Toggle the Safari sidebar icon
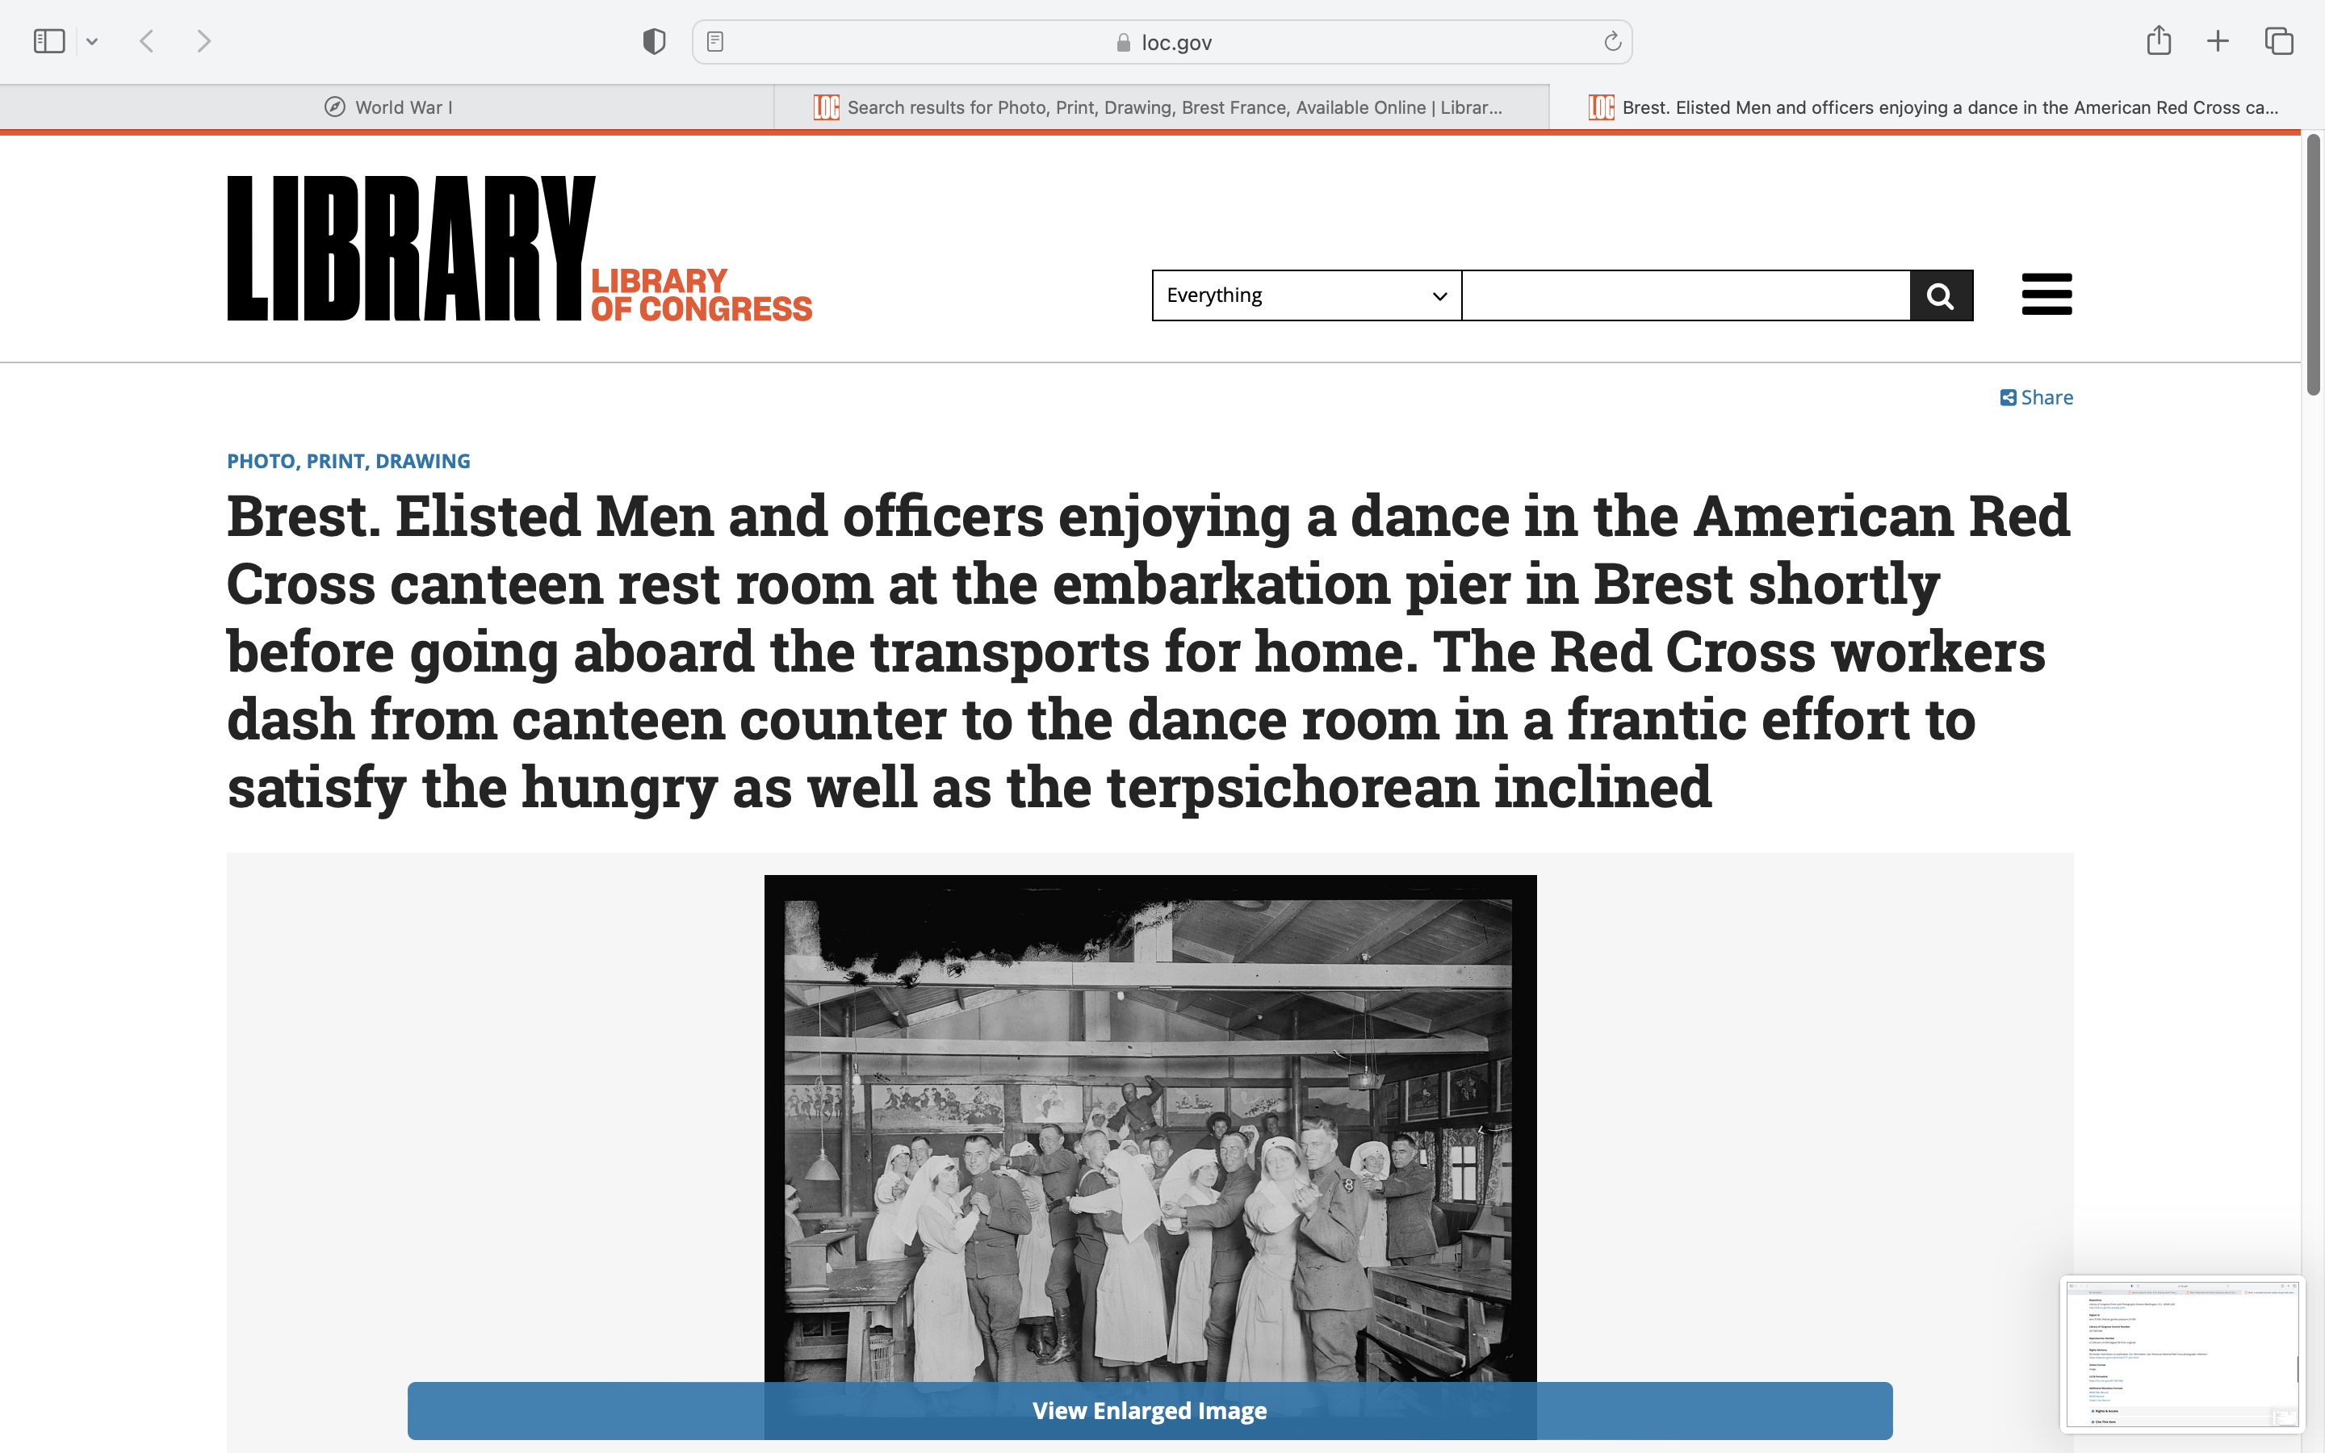 coord(49,41)
